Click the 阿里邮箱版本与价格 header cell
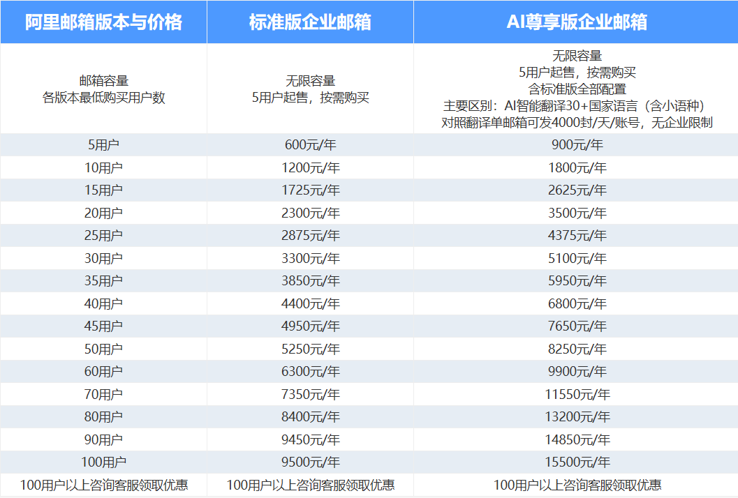The height and width of the screenshot is (498, 738). tap(103, 22)
